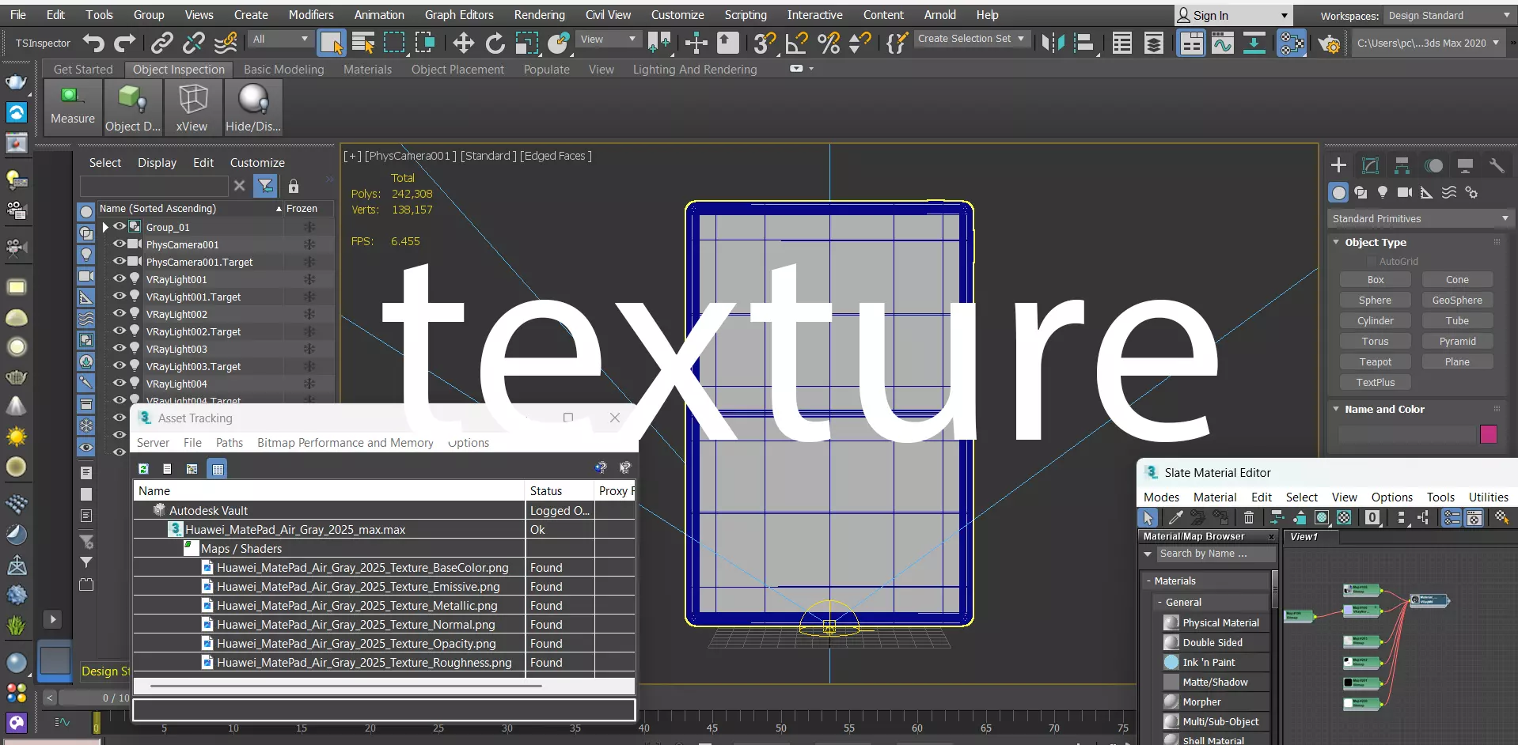The height and width of the screenshot is (745, 1518).
Task: Click the TextPlus button
Action: coord(1376,382)
